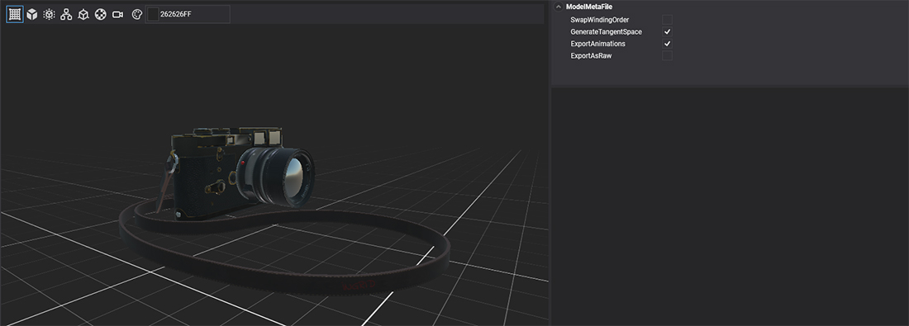
Task: Click the video camera icon
Action: [117, 15]
